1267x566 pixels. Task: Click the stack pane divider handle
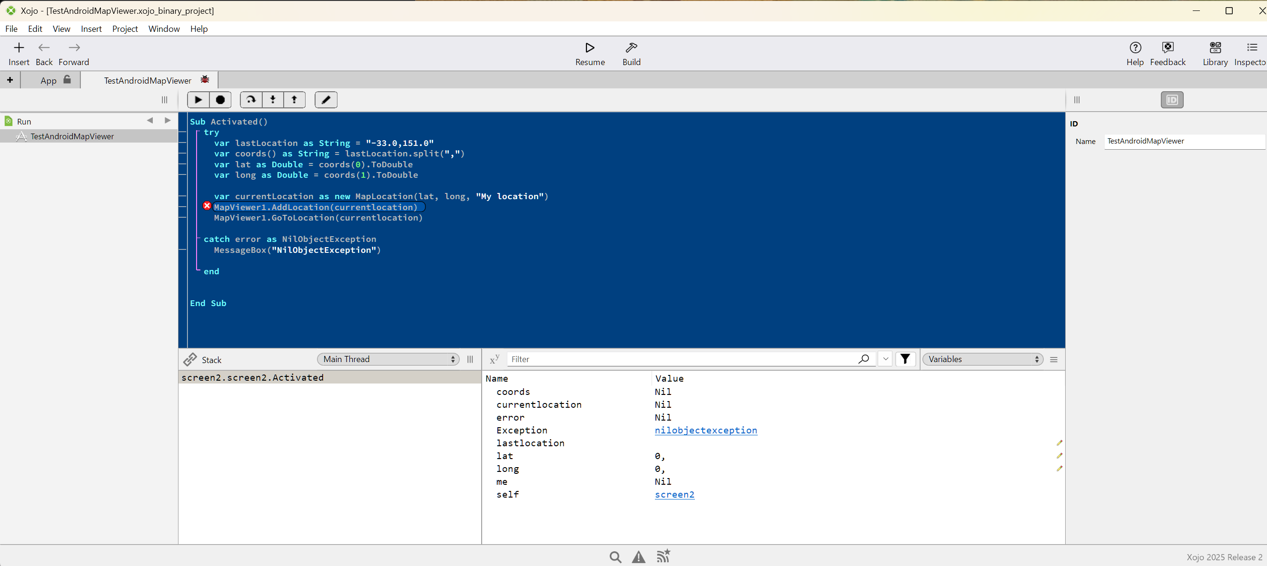[470, 359]
